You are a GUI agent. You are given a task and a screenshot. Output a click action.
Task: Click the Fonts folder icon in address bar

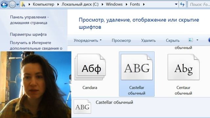[23, 4]
